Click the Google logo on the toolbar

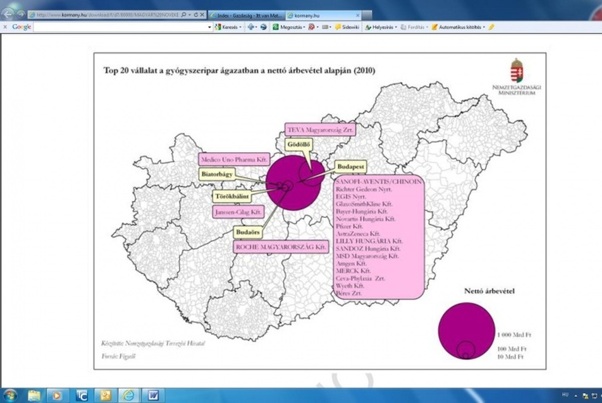pyautogui.click(x=21, y=27)
